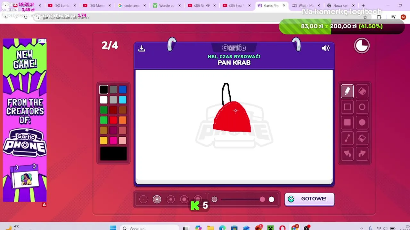Reload the Gartic Phone page

click(26, 17)
